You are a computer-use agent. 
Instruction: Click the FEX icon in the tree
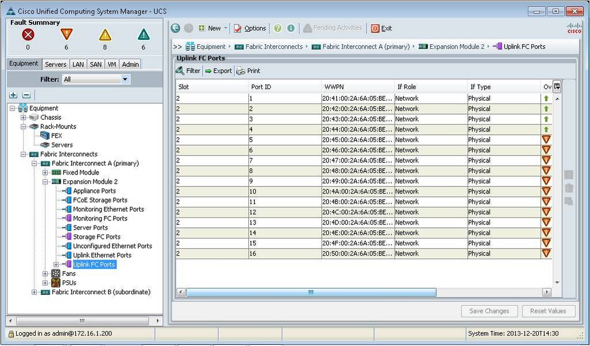(x=45, y=136)
